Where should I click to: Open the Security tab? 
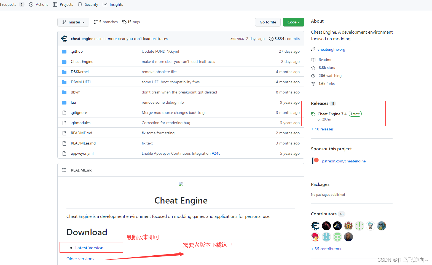click(x=88, y=4)
